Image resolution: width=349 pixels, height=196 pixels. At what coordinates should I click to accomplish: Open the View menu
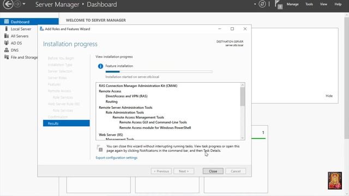(x=323, y=4)
